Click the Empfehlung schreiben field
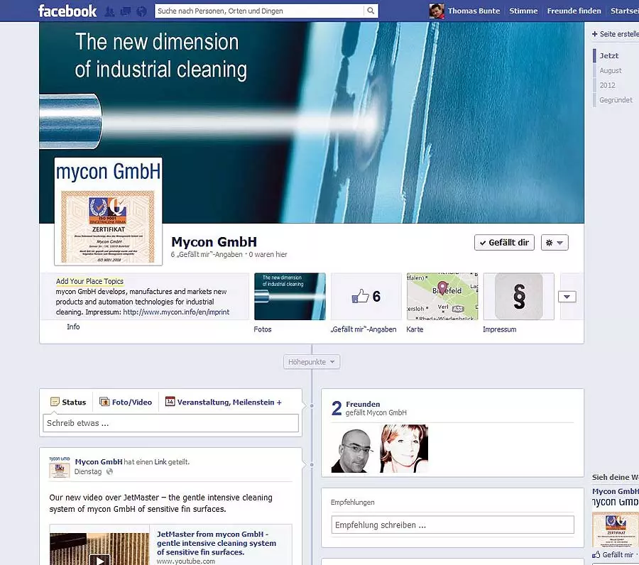Viewport: 639px width, 565px height. coord(452,525)
